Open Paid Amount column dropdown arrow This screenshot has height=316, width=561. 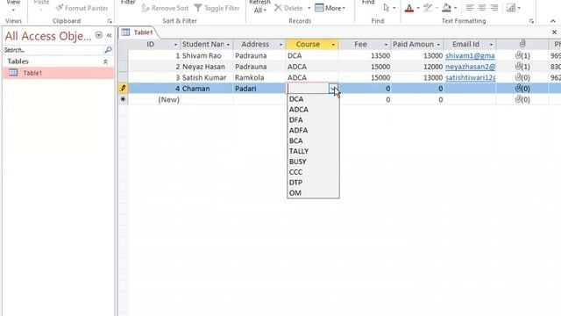(x=438, y=45)
